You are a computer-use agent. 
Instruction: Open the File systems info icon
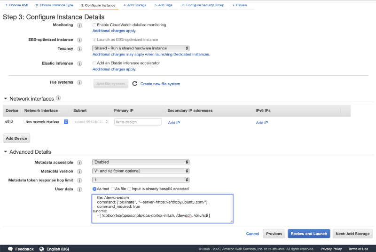[79, 82]
